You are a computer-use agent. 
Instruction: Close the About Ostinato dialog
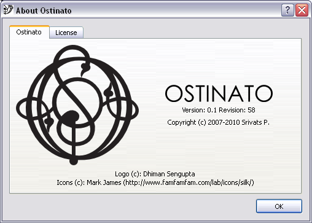[302, 10]
